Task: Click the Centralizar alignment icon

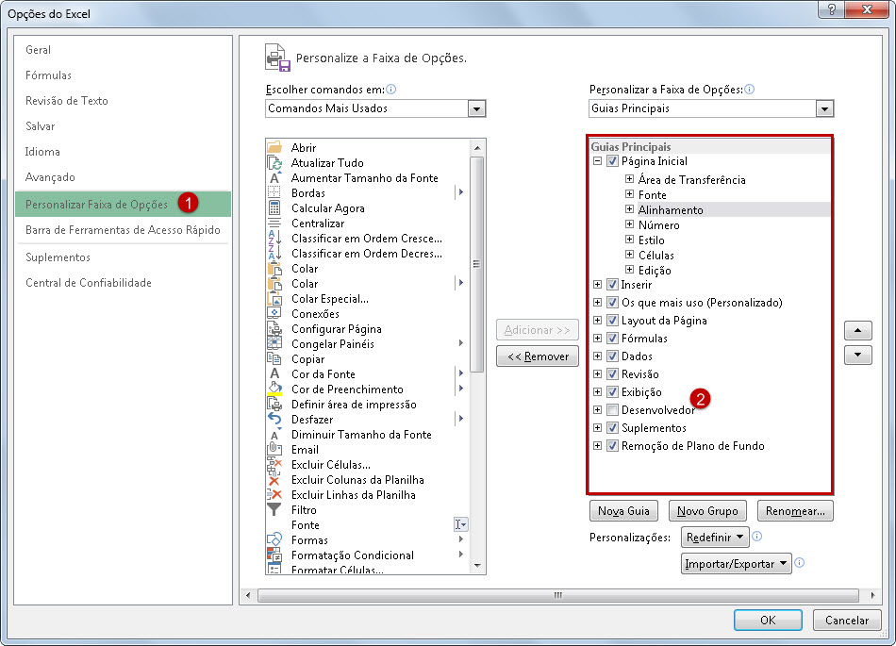Action: 274,224
